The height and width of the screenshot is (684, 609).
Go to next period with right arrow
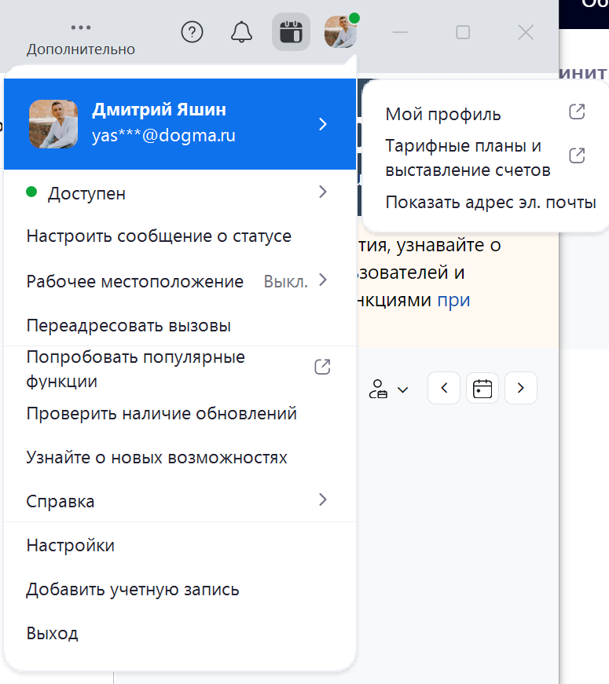521,388
